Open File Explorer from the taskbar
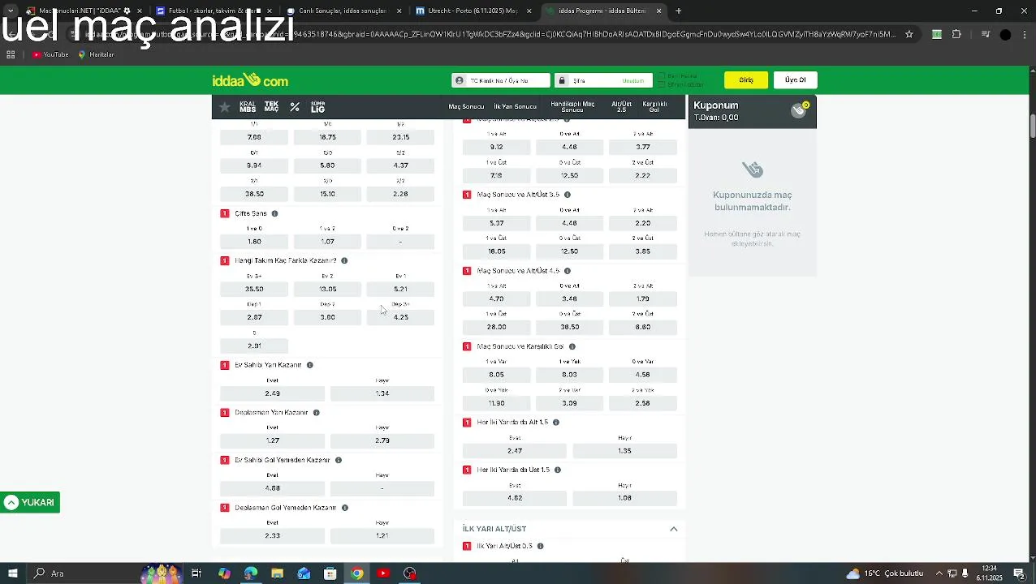The image size is (1036, 584). point(277,573)
